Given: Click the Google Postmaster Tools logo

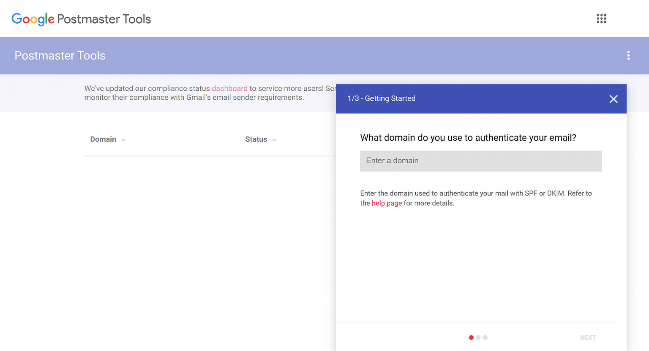Looking at the screenshot, I should 81,19.
